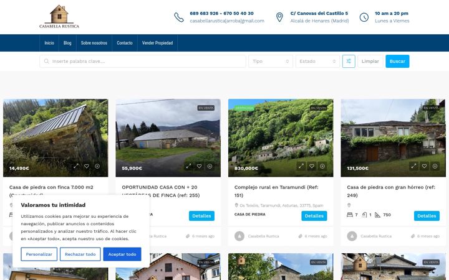Screen dimensions: 449x280
Task: Open title Casa de piedra con finca 7.000 m2
Action: tap(51, 187)
